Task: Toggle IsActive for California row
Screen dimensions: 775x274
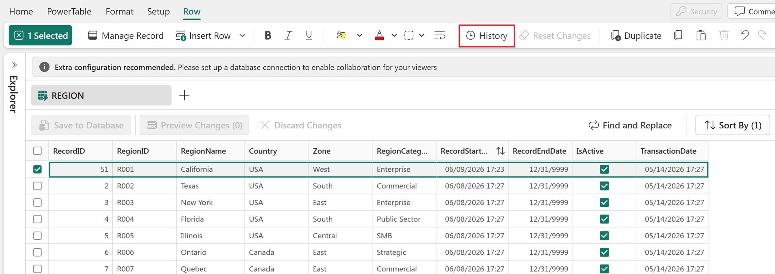Action: pyautogui.click(x=604, y=169)
